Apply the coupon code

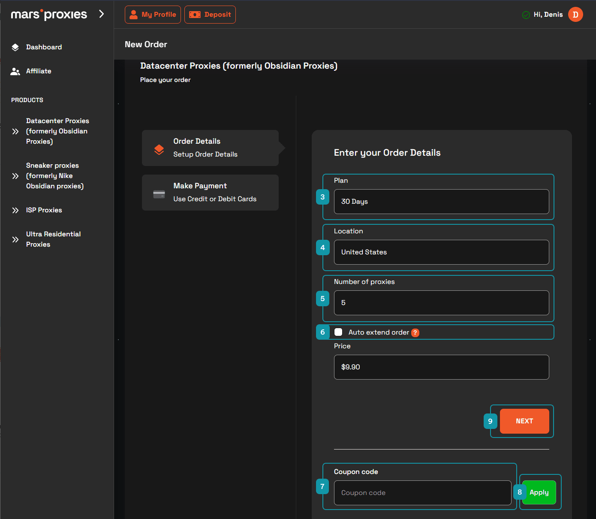539,492
